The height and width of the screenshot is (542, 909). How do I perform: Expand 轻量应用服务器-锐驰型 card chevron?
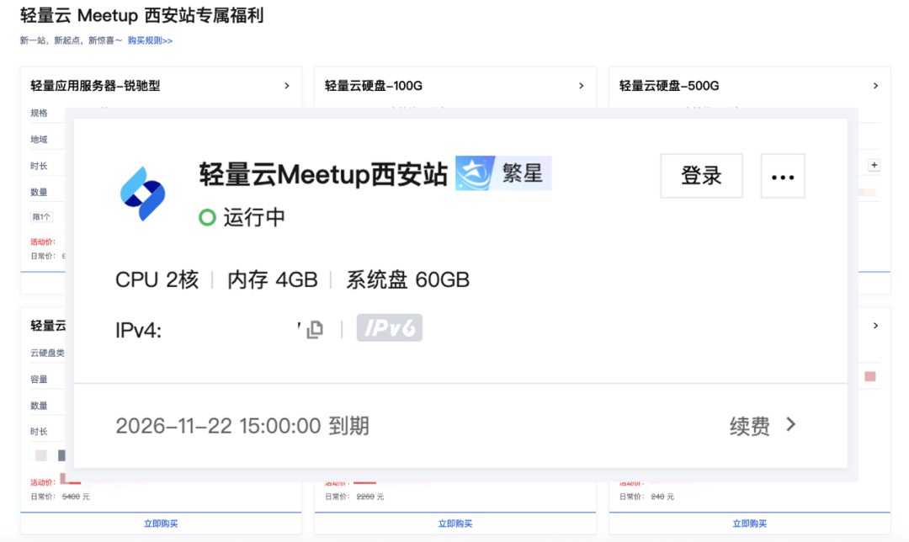tap(287, 86)
